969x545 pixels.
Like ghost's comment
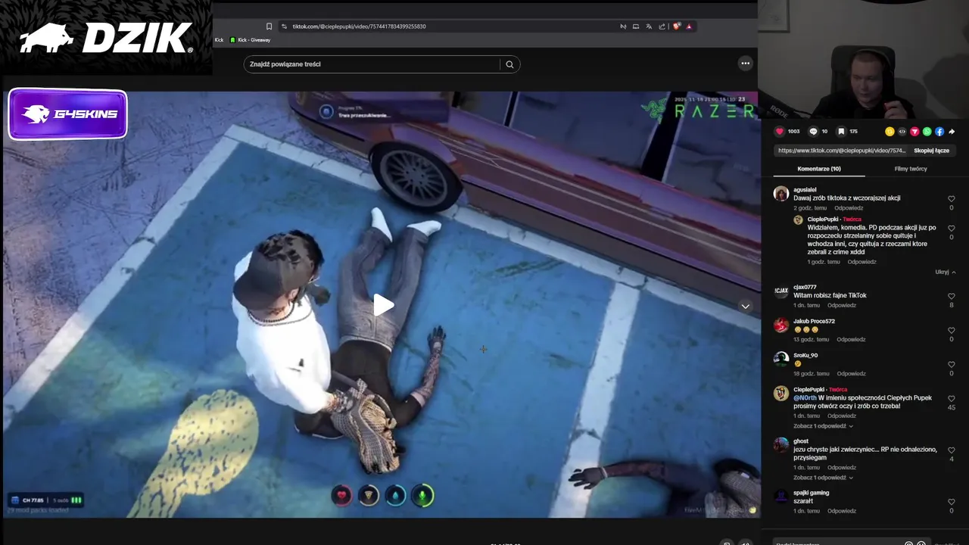coord(952,450)
